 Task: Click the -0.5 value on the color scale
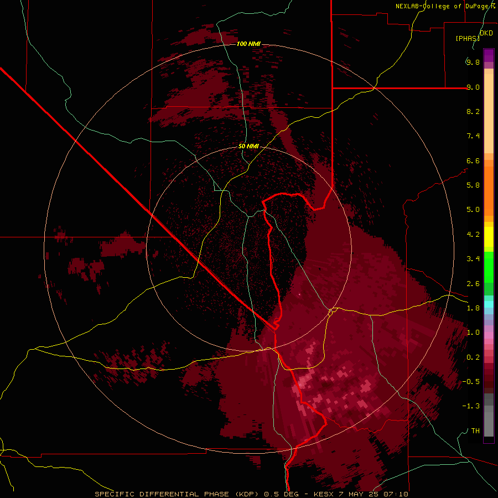471,382
